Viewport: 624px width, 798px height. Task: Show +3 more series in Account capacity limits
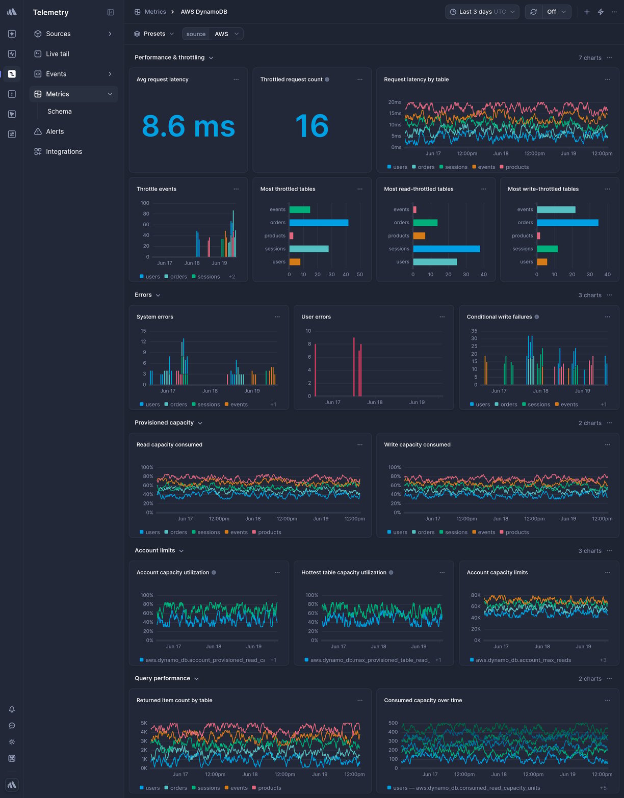pyautogui.click(x=603, y=660)
